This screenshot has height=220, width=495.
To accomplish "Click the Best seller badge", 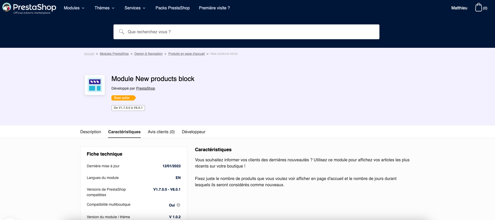I will [x=124, y=98].
